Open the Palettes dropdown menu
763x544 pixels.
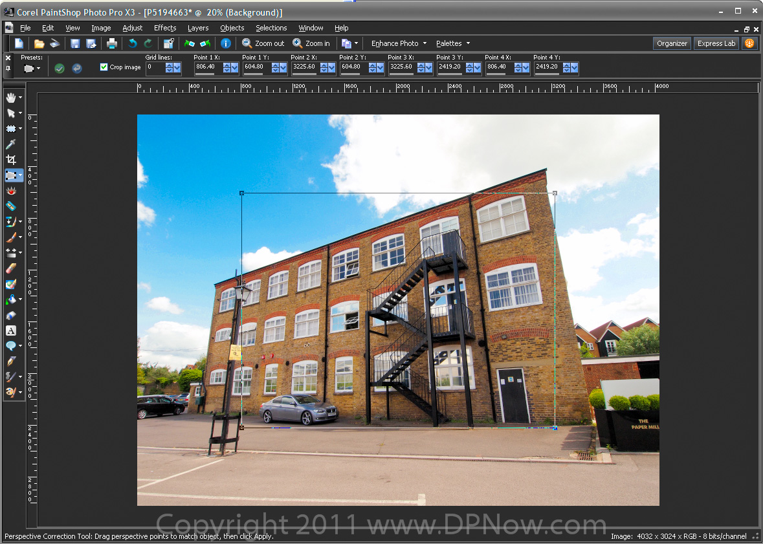(452, 43)
